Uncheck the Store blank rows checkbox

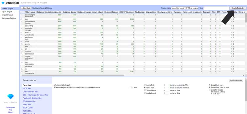click(x=210, y=85)
